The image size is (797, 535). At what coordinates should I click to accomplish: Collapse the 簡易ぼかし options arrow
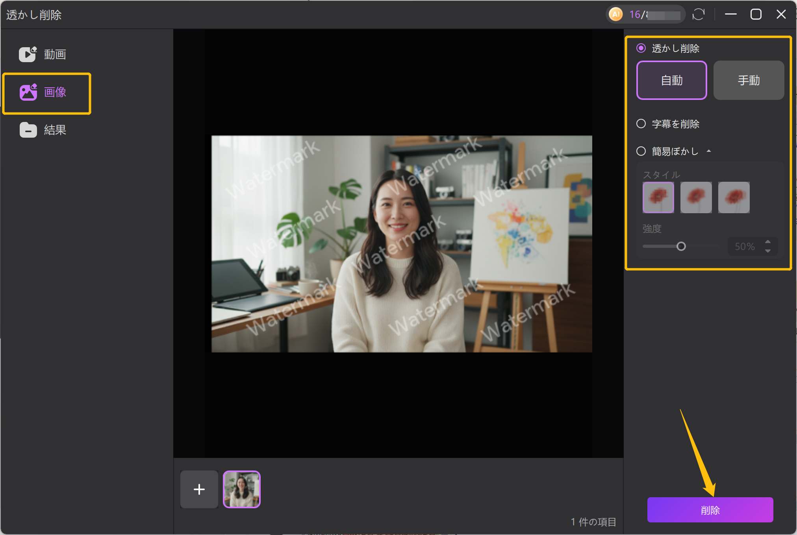[x=709, y=151]
